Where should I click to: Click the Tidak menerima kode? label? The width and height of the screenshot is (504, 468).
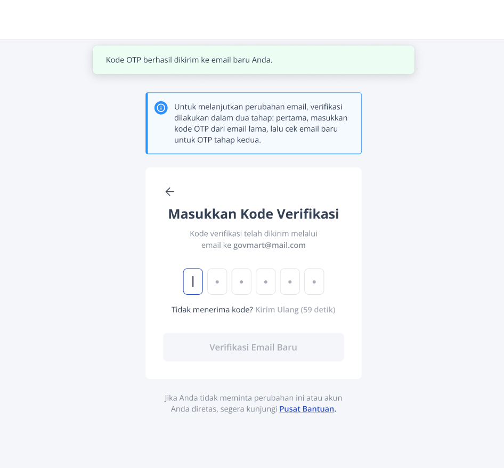[212, 310]
